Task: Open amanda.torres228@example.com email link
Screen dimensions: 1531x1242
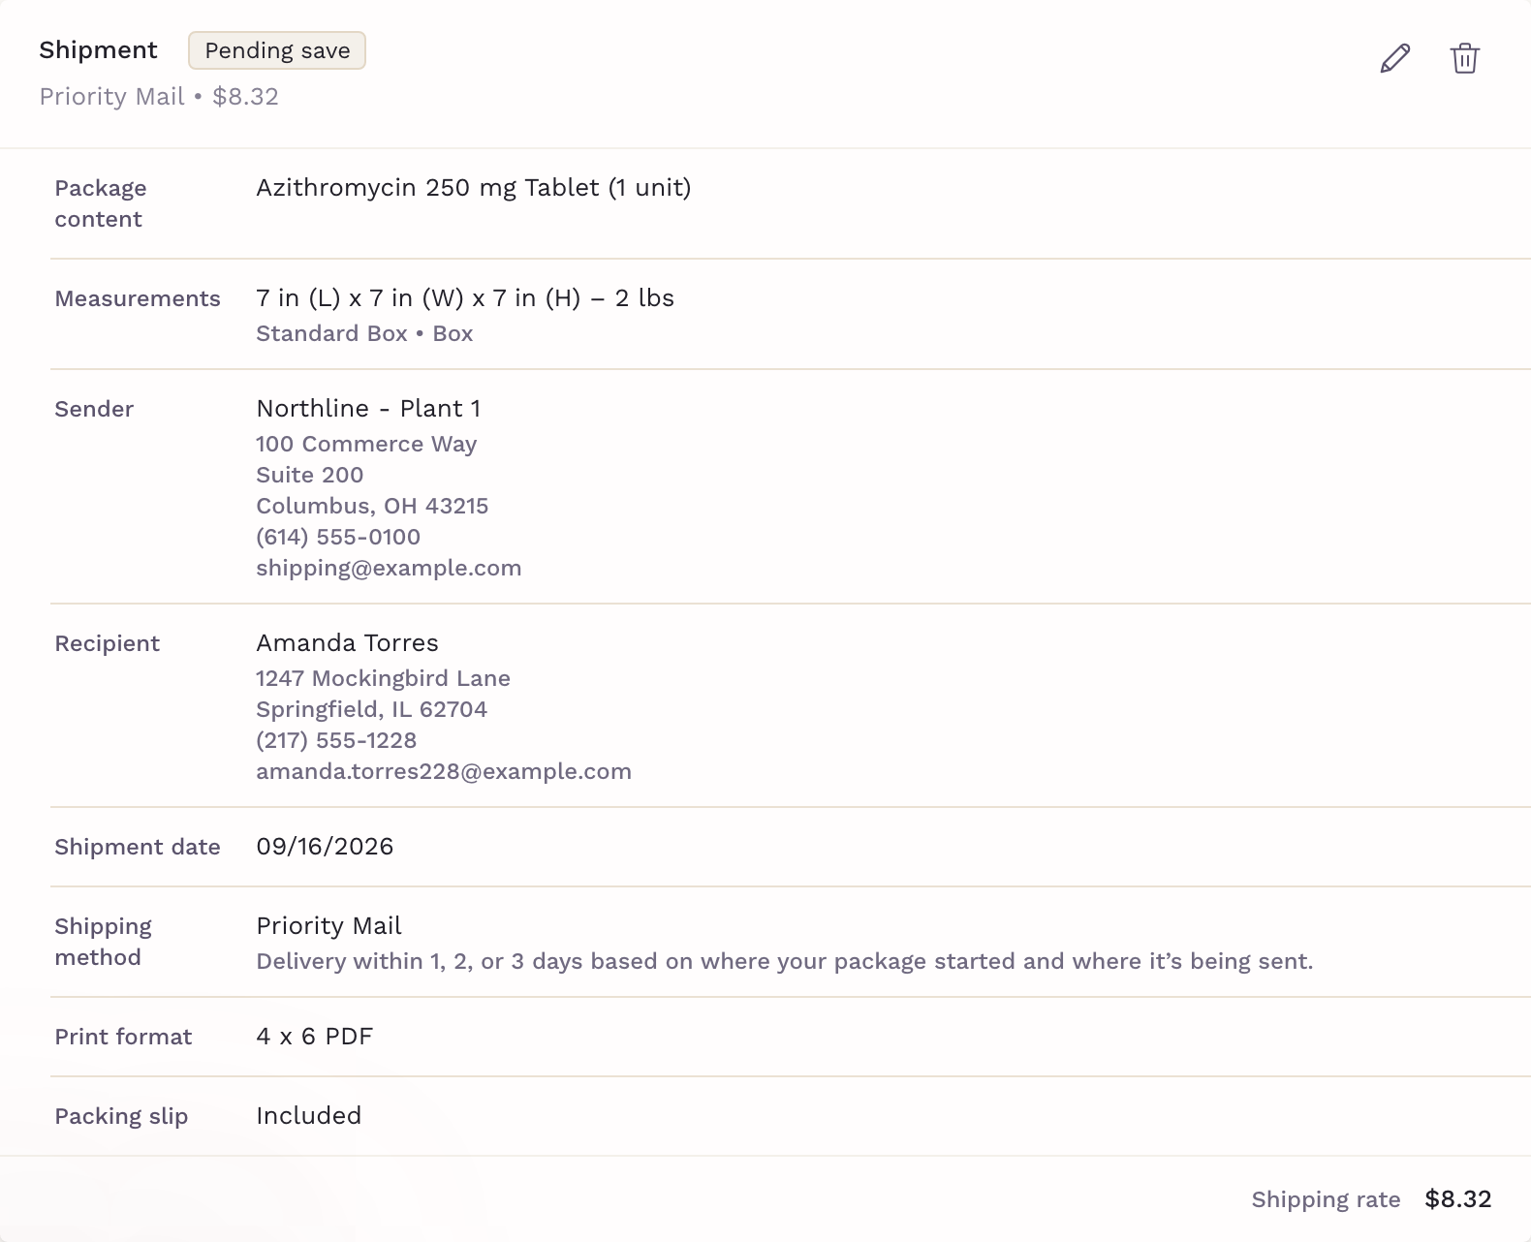Action: click(444, 771)
